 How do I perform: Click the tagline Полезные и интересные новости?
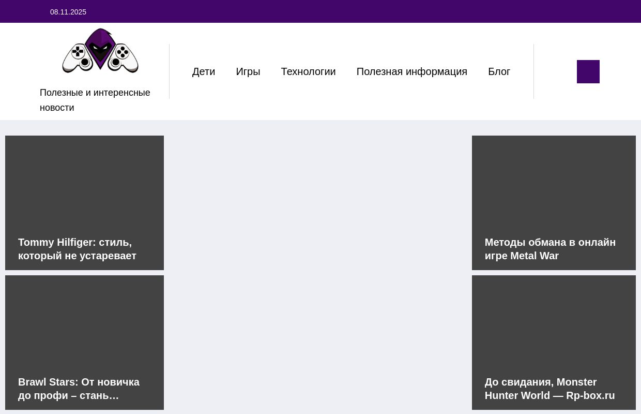(x=95, y=100)
